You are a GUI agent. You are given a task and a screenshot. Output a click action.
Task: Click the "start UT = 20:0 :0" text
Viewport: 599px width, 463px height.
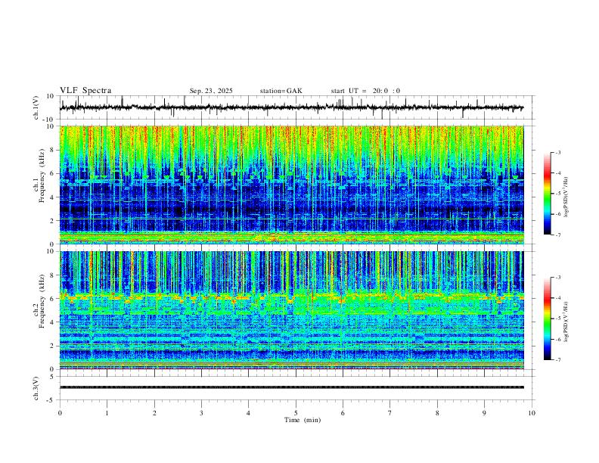[365, 91]
